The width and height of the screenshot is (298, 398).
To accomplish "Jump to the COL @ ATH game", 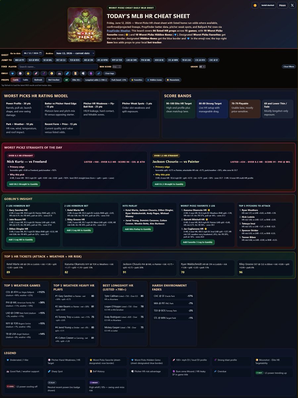I will coord(200,60).
